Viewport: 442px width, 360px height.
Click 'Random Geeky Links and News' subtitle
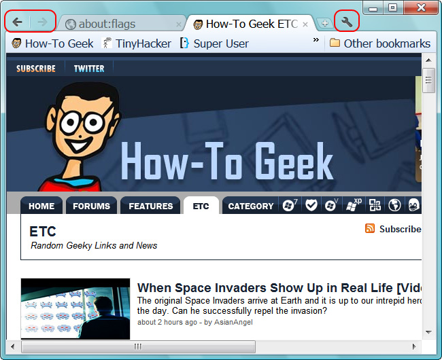(94, 245)
